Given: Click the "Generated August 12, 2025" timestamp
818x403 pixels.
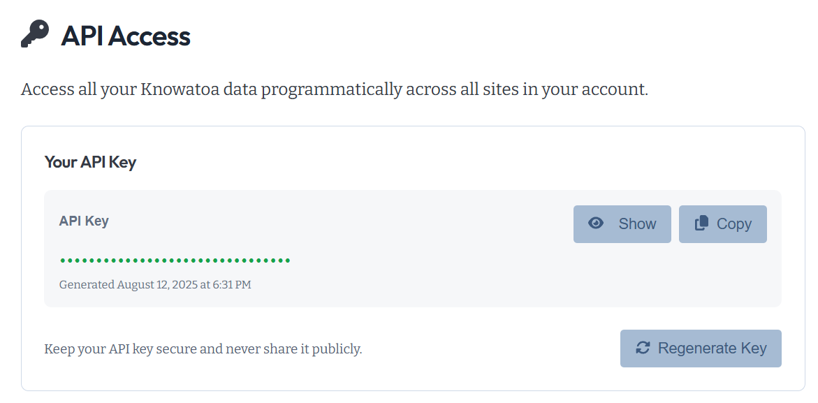Looking at the screenshot, I should point(155,285).
